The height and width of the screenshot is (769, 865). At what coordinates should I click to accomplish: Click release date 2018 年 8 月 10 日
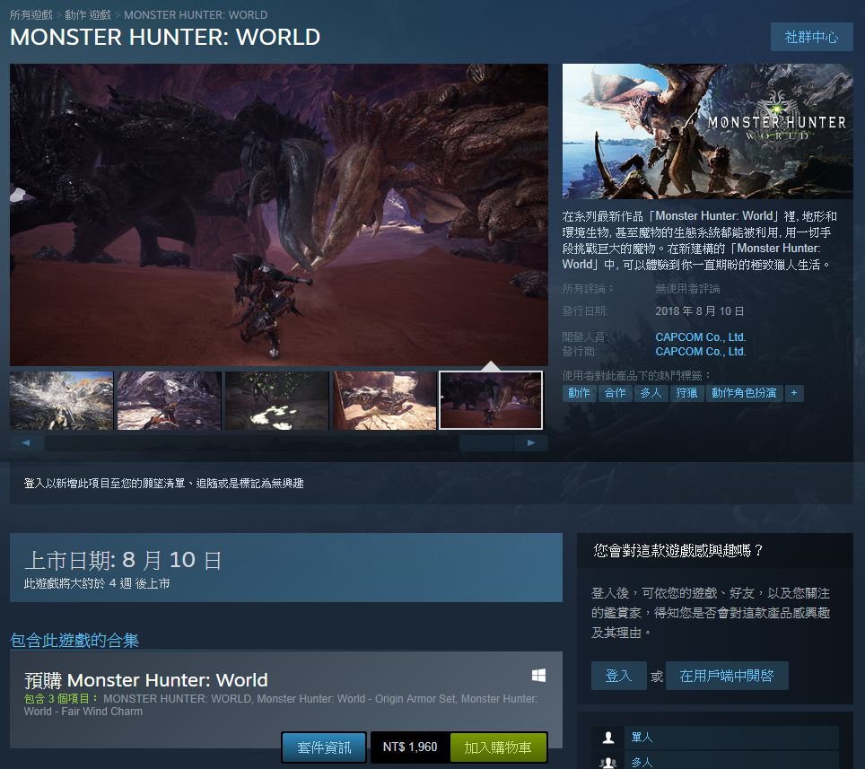click(700, 311)
